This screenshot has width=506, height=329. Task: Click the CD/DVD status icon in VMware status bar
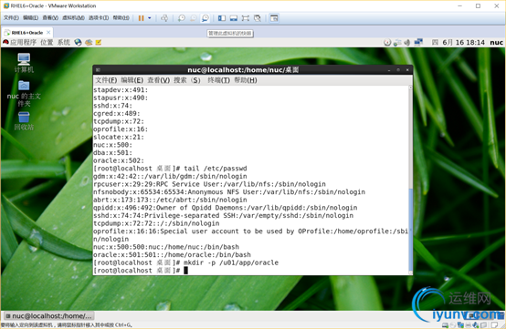[x=452, y=324]
